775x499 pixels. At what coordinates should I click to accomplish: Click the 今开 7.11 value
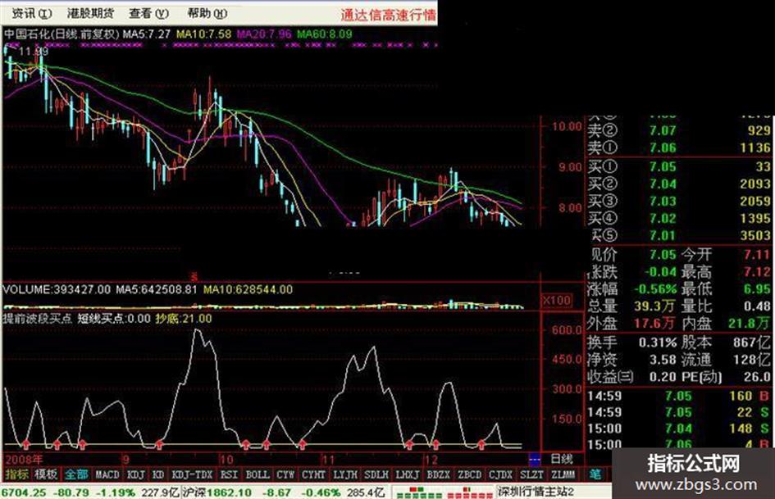(758, 255)
